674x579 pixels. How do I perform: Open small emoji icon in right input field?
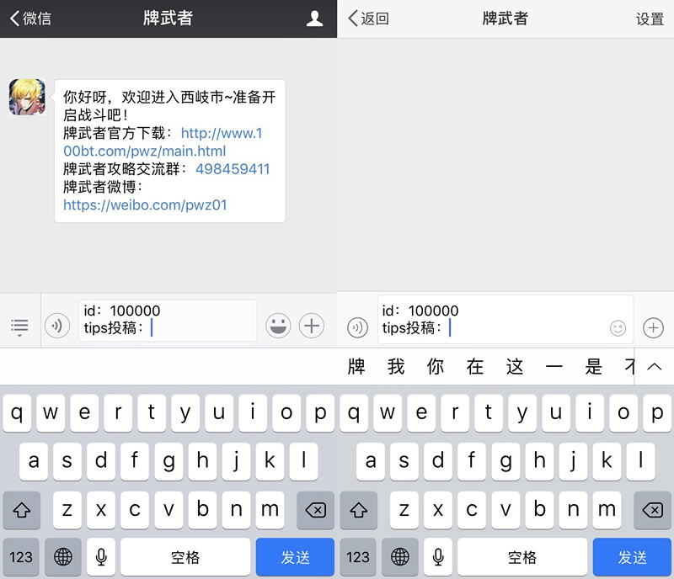618,328
